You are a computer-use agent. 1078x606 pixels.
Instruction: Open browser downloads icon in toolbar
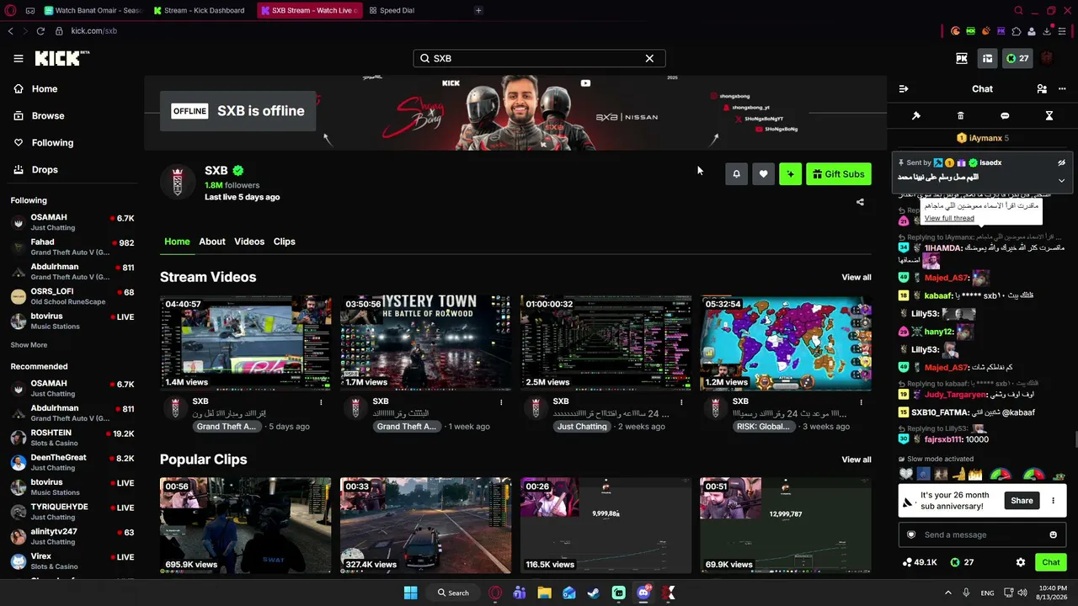[x=1047, y=31]
